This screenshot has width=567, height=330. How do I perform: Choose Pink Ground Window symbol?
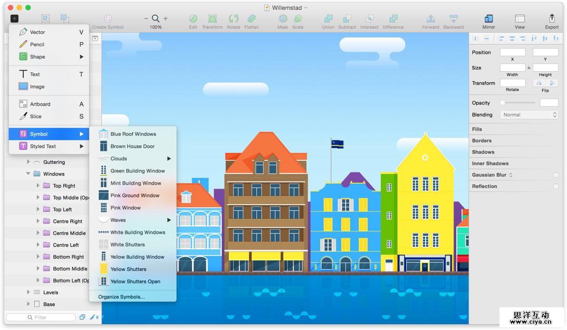pyautogui.click(x=134, y=196)
